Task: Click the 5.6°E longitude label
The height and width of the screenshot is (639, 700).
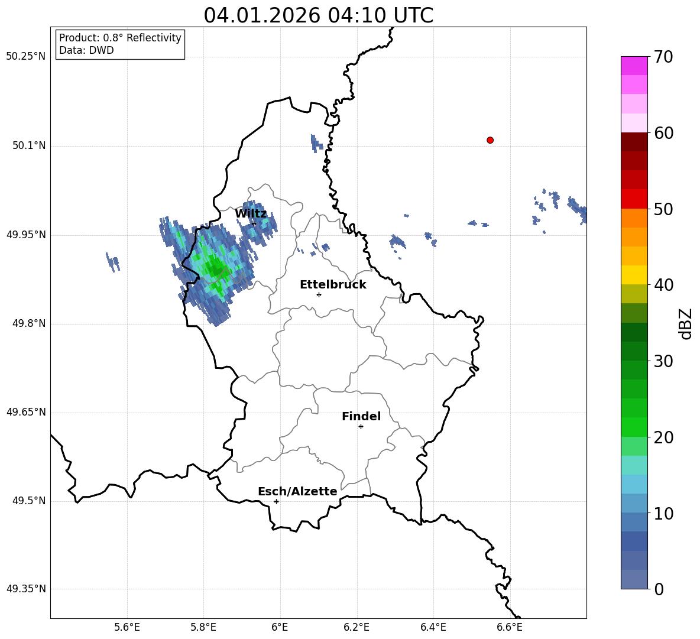Action: coord(127,627)
